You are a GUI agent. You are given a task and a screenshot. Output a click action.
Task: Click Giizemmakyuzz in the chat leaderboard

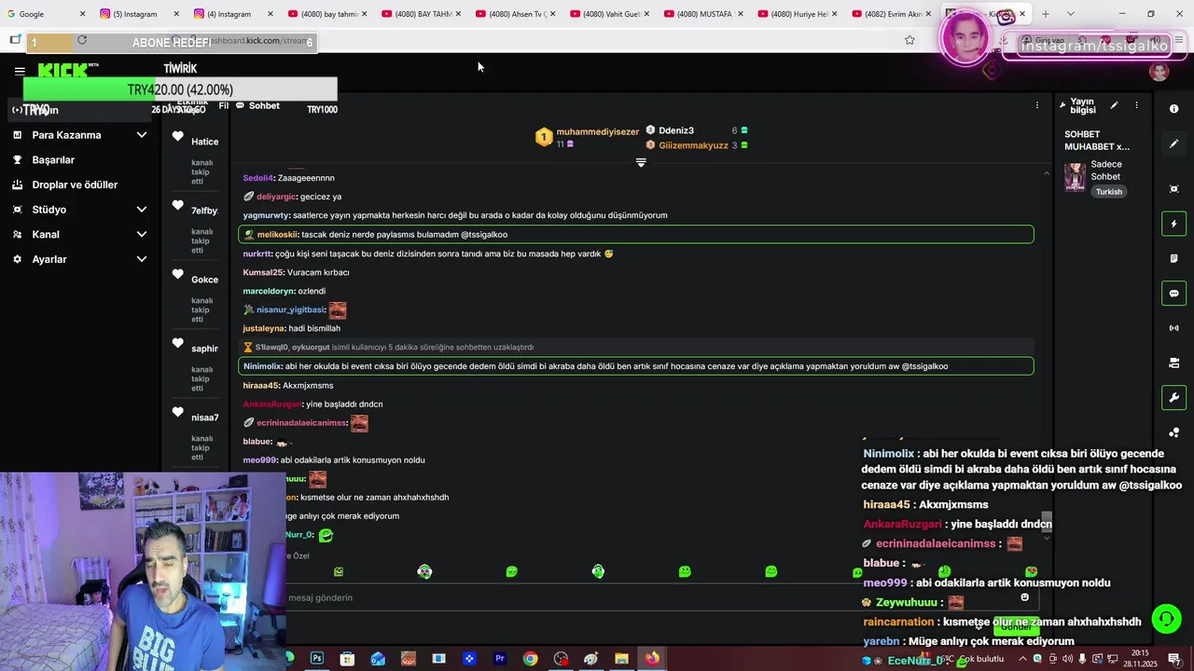[693, 145]
